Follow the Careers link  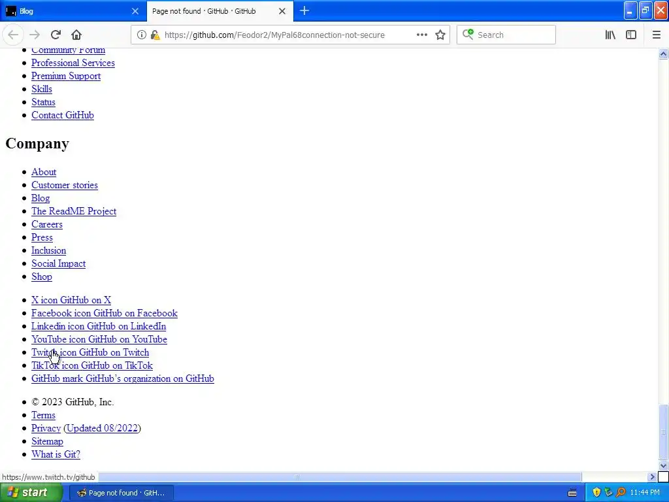[x=47, y=225]
